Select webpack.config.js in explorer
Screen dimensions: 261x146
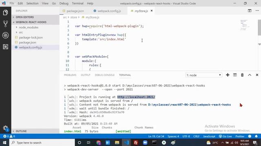pyautogui.click(x=35, y=47)
